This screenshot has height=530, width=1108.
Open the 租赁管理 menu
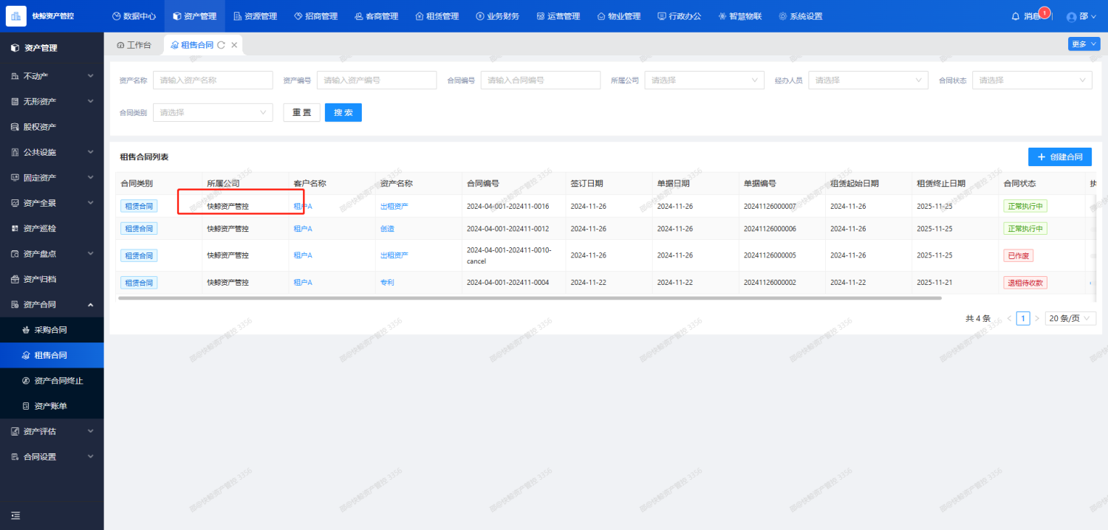(437, 16)
